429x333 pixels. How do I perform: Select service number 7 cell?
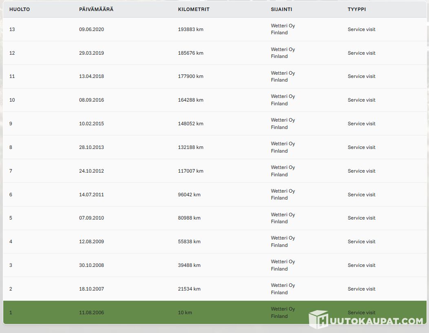11,171
